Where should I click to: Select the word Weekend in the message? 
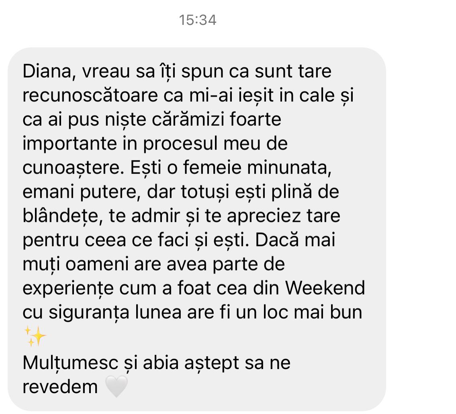[x=325, y=288]
